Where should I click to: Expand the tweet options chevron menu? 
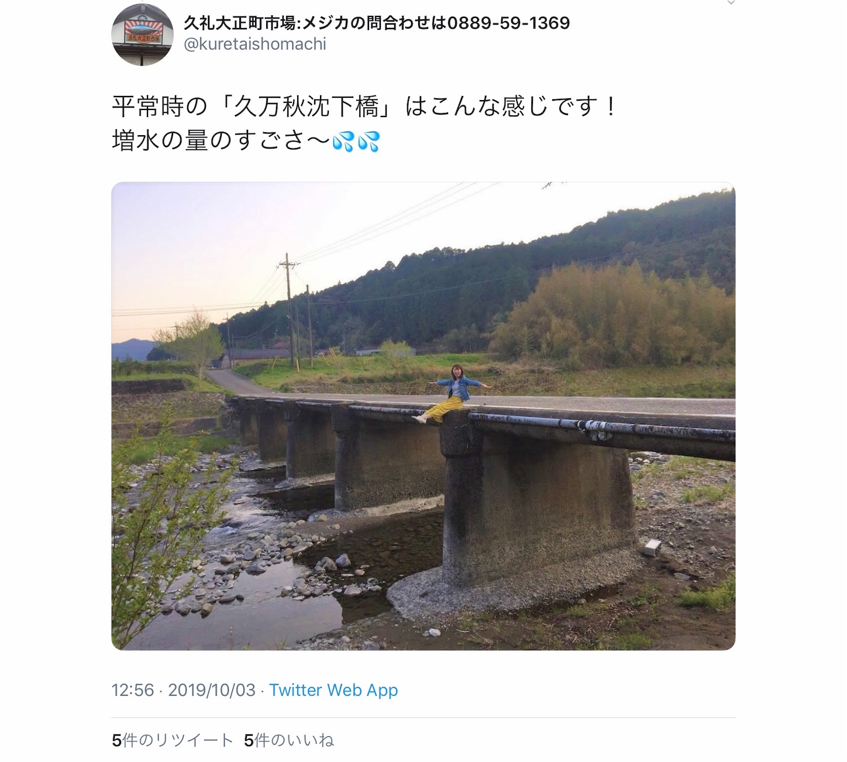[731, 3]
